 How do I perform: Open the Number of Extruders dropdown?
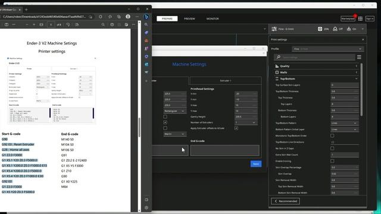point(246,122)
